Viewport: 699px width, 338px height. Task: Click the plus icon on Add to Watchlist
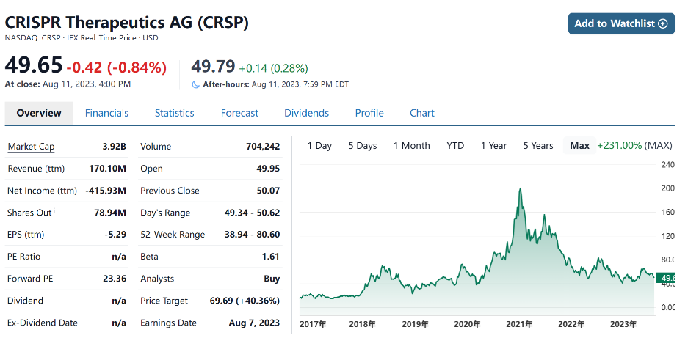(663, 23)
